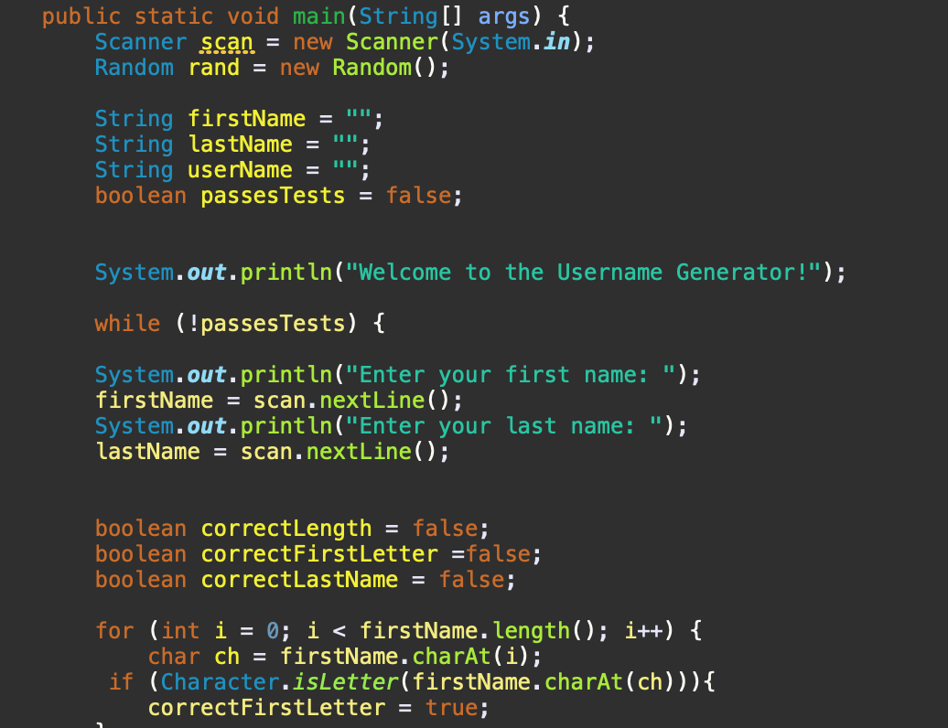Click the passesTests boolean declaration

(x=272, y=195)
